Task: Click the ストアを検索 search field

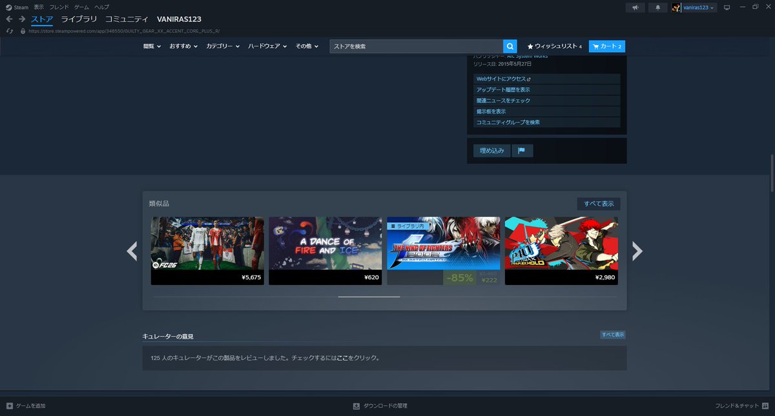Action: point(417,46)
